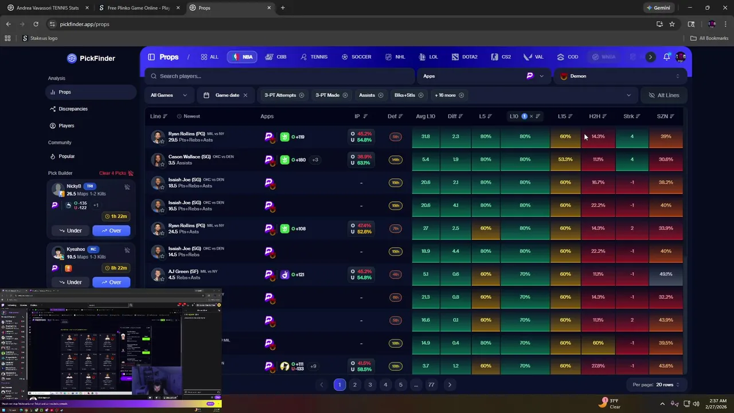Screen dimensions: 734x413
Task: Sort by H2H column
Action: point(598,116)
